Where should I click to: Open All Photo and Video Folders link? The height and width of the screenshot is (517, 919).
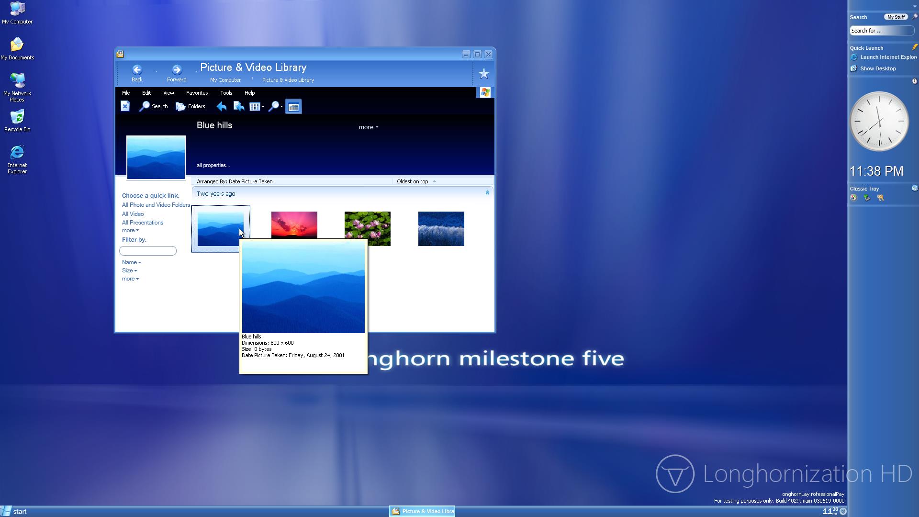pos(156,205)
